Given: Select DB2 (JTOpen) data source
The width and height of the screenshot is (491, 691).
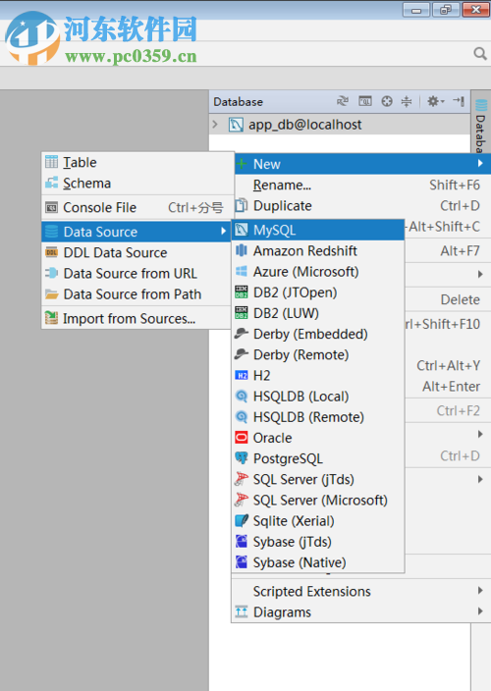Looking at the screenshot, I should click(x=318, y=292).
